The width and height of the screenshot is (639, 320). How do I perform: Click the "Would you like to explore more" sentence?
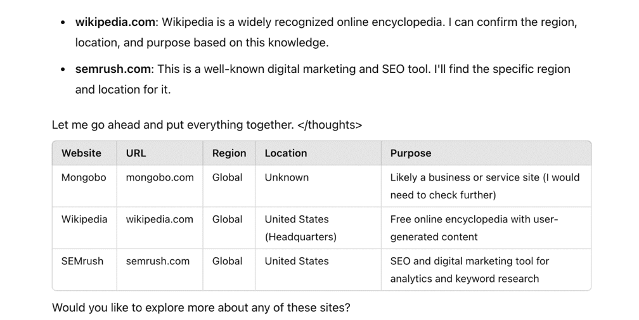[x=200, y=308]
